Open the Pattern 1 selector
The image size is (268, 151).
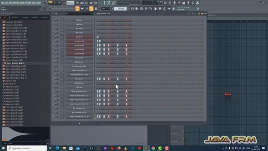[x=120, y=8]
